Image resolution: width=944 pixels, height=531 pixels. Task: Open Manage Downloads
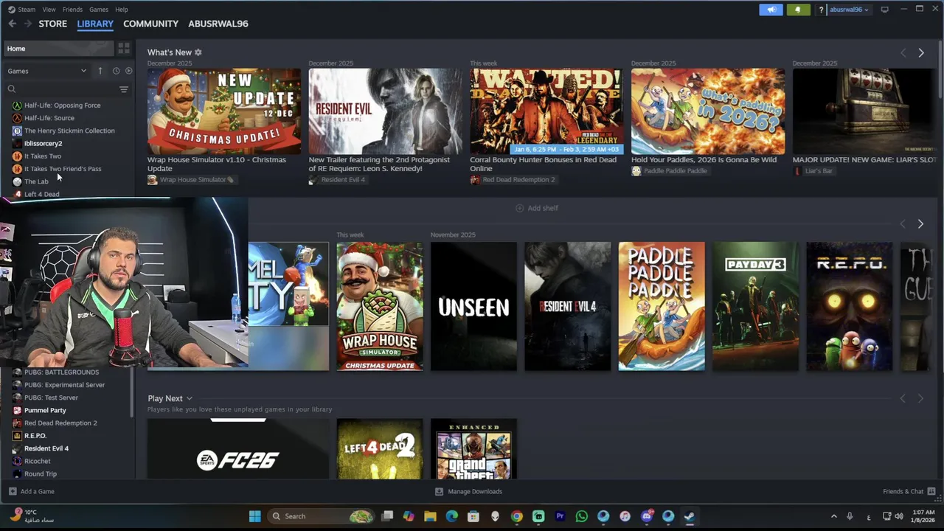(x=468, y=491)
